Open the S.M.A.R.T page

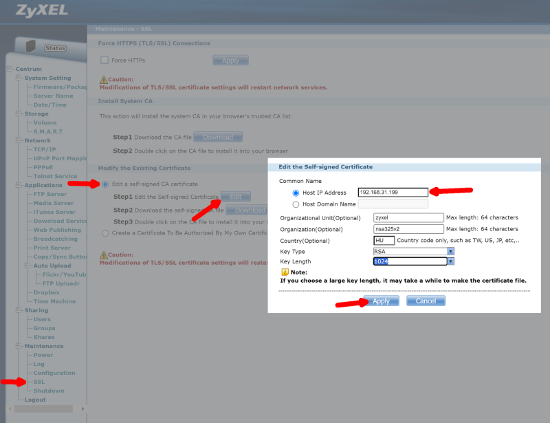point(48,131)
